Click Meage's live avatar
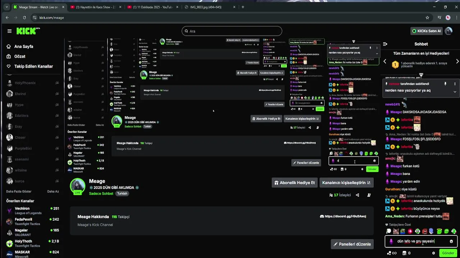This screenshot has width=460, height=258. pyautogui.click(x=77, y=186)
